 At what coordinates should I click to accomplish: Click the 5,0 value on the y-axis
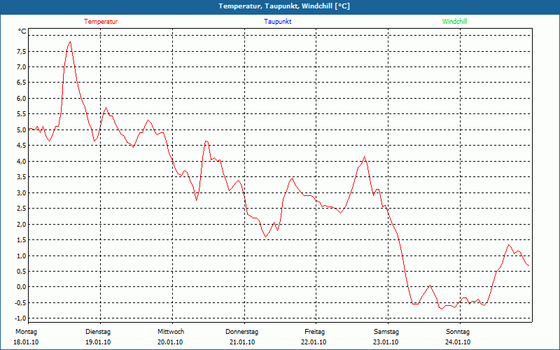point(21,130)
